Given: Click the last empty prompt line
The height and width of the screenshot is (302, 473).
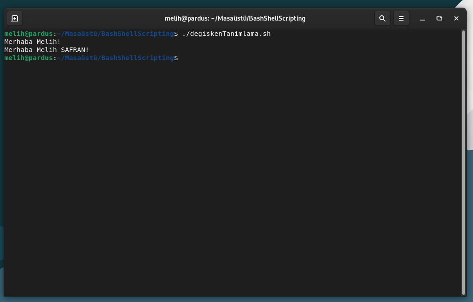Looking at the screenshot, I should click(x=91, y=58).
